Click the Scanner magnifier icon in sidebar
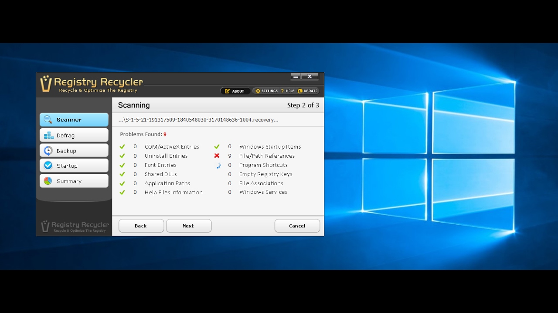558x313 pixels. (x=48, y=120)
